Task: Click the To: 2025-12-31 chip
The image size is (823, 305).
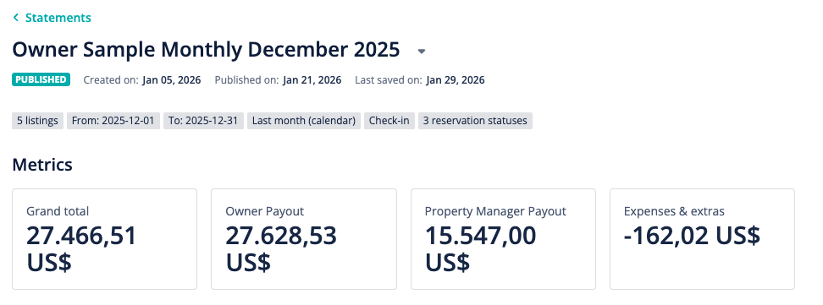Action: pyautogui.click(x=204, y=121)
